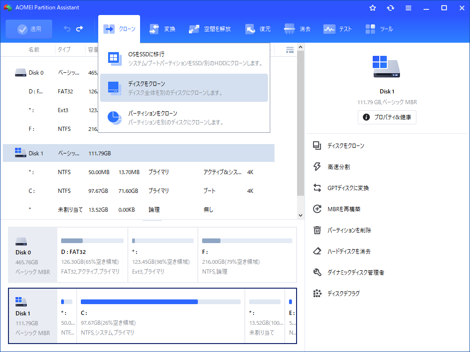
Task: Click the redo arrow icon
Action: pyautogui.click(x=79, y=29)
